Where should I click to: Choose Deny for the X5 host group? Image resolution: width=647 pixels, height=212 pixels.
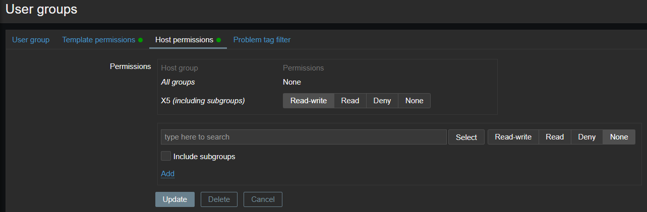point(382,101)
